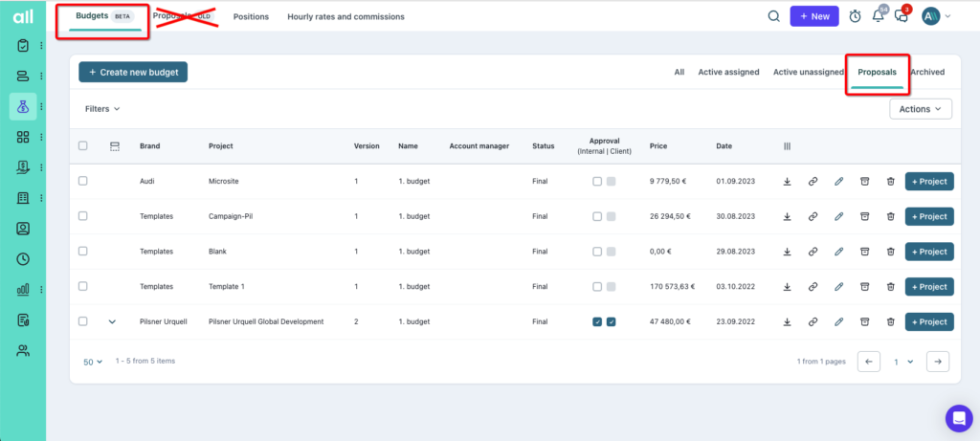980x441 pixels.
Task: Copy link for Campaign-Pil budget
Action: click(813, 217)
